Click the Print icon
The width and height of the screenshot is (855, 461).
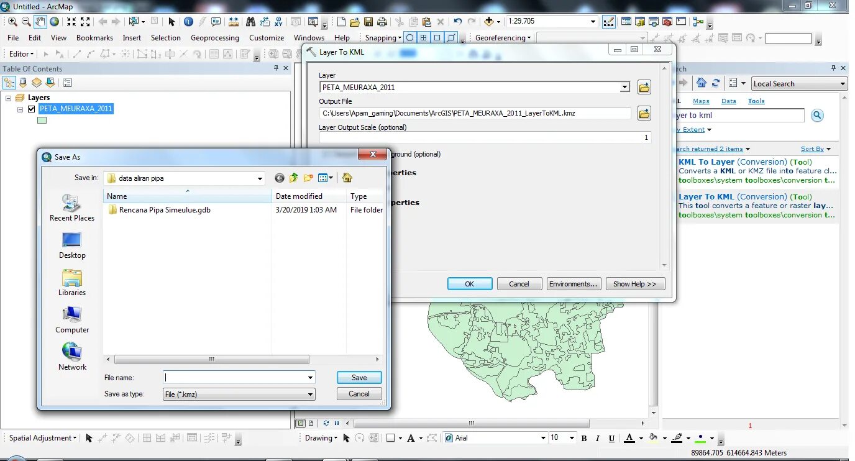click(x=382, y=22)
